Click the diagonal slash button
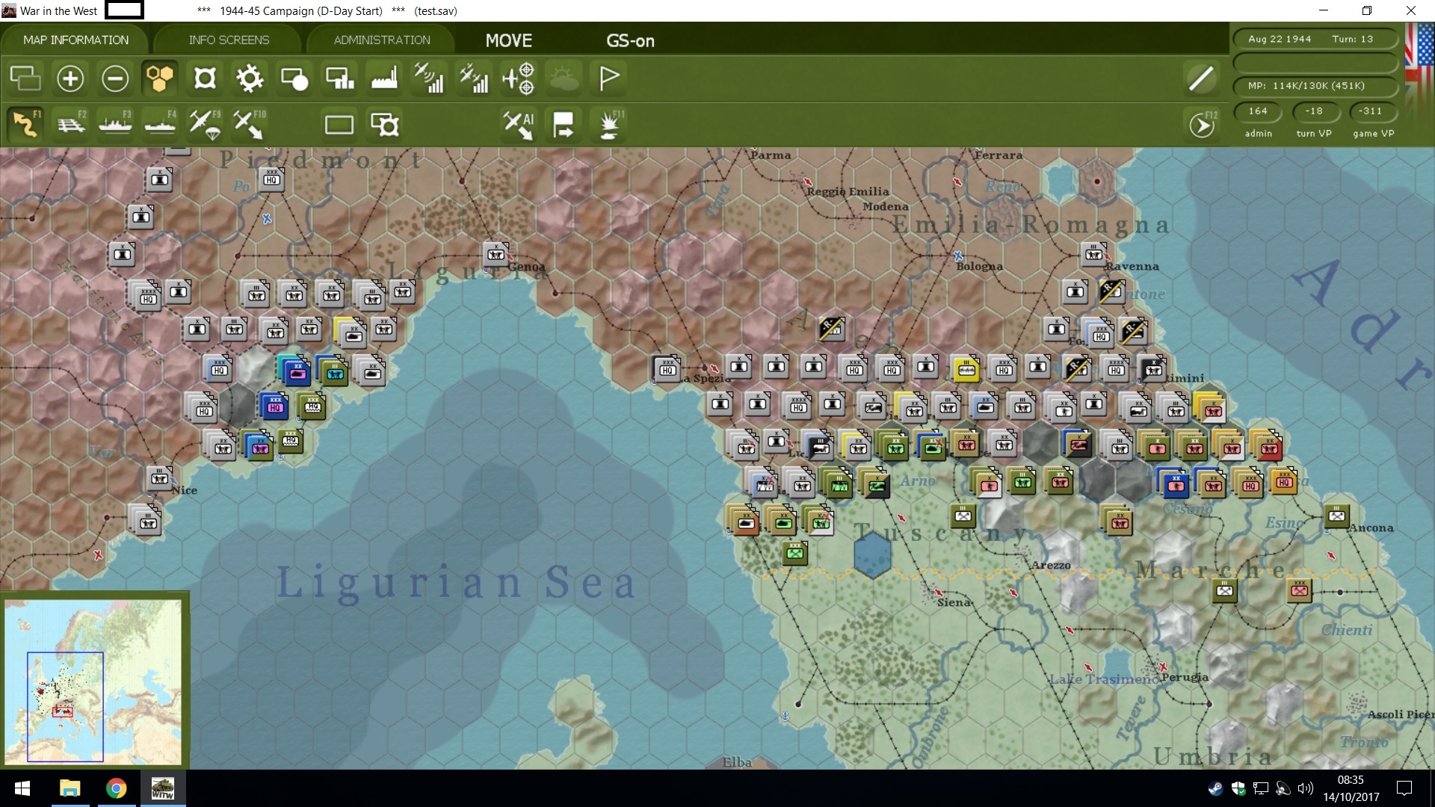Image resolution: width=1435 pixels, height=807 pixels. [1201, 78]
